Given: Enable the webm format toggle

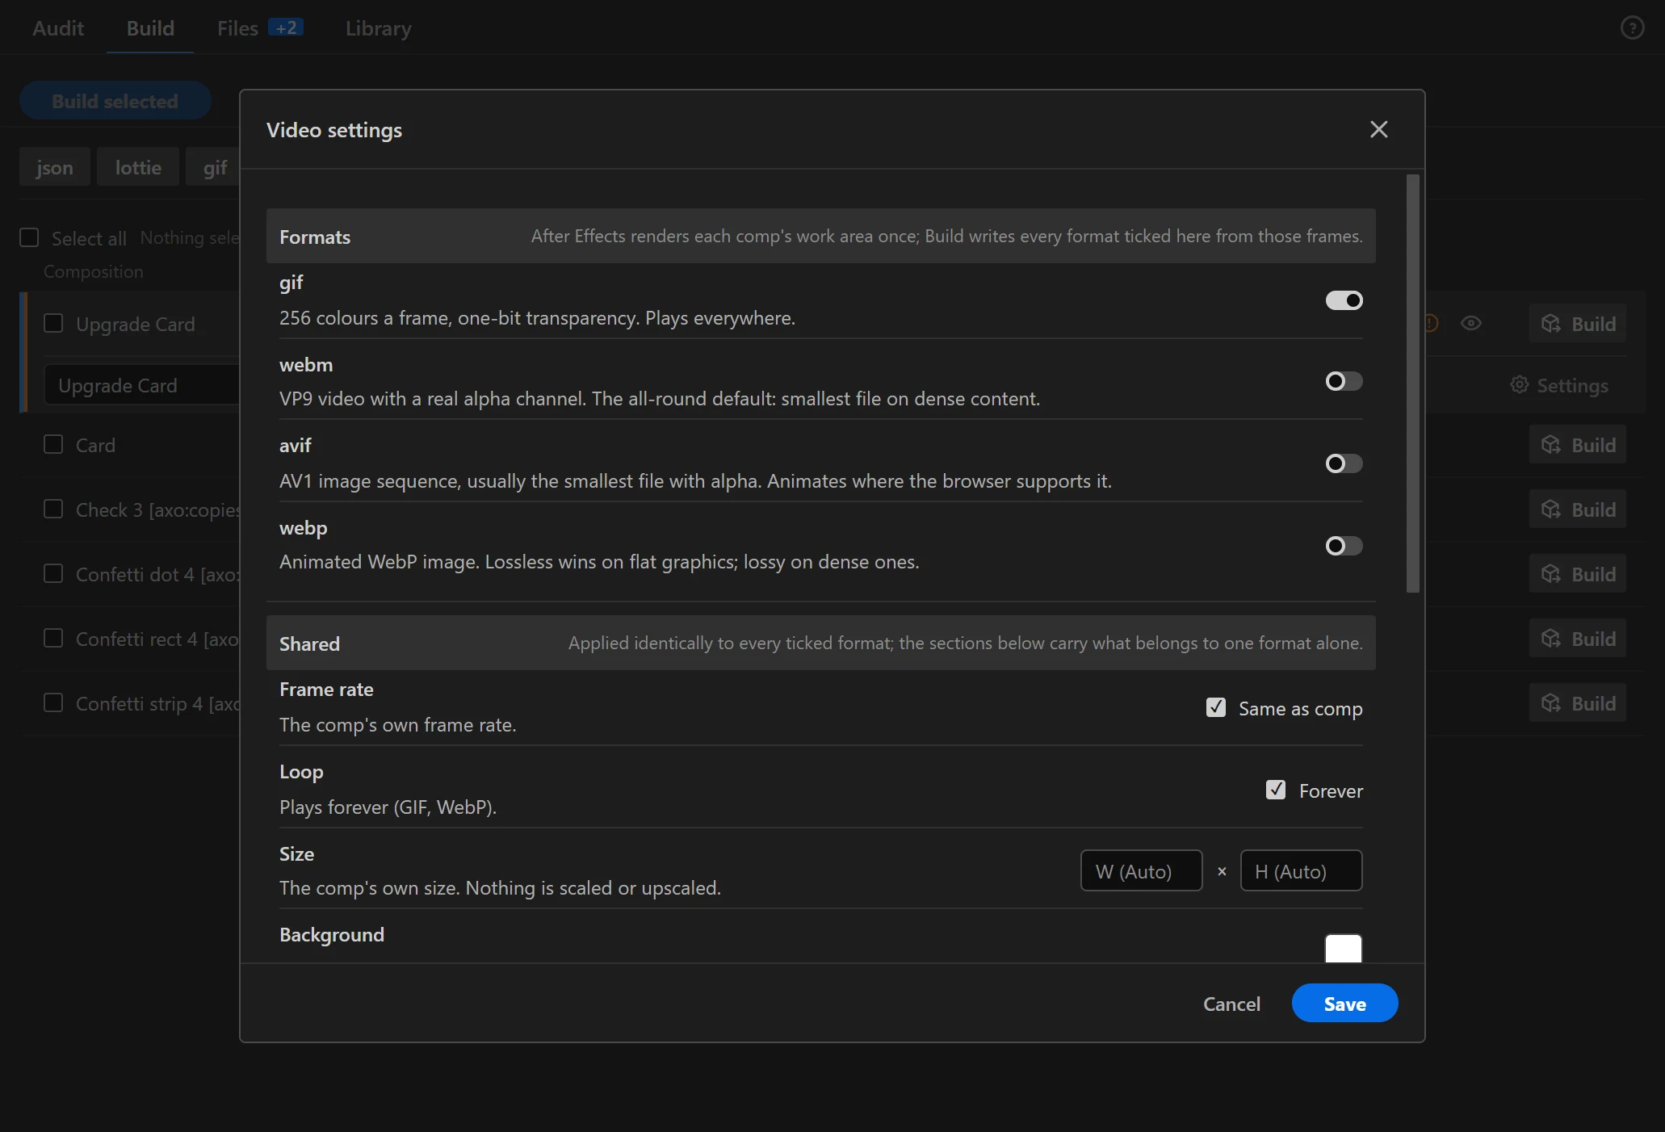Looking at the screenshot, I should click(1344, 381).
